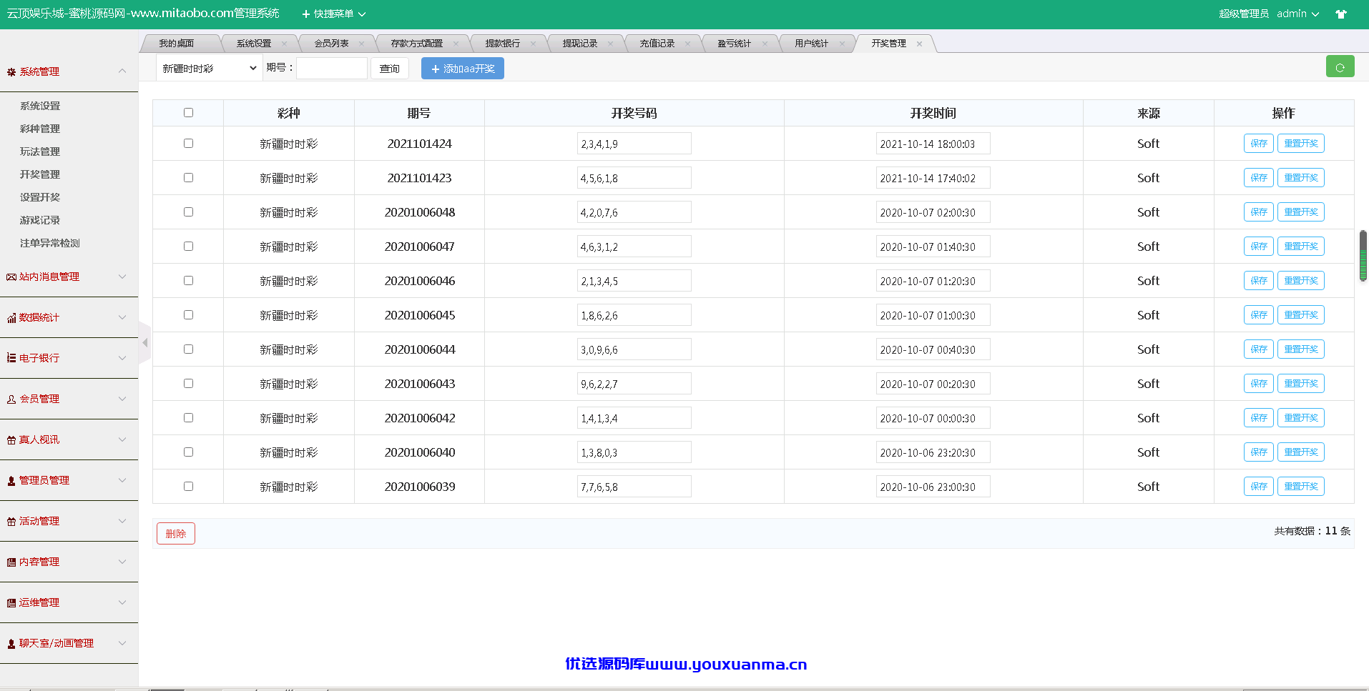Close the 系统设置 tab with its x
Image resolution: width=1369 pixels, height=691 pixels.
pos(284,44)
